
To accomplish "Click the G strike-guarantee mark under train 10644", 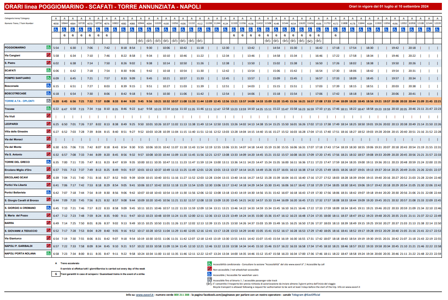I will pyautogui.click(x=64, y=36).
